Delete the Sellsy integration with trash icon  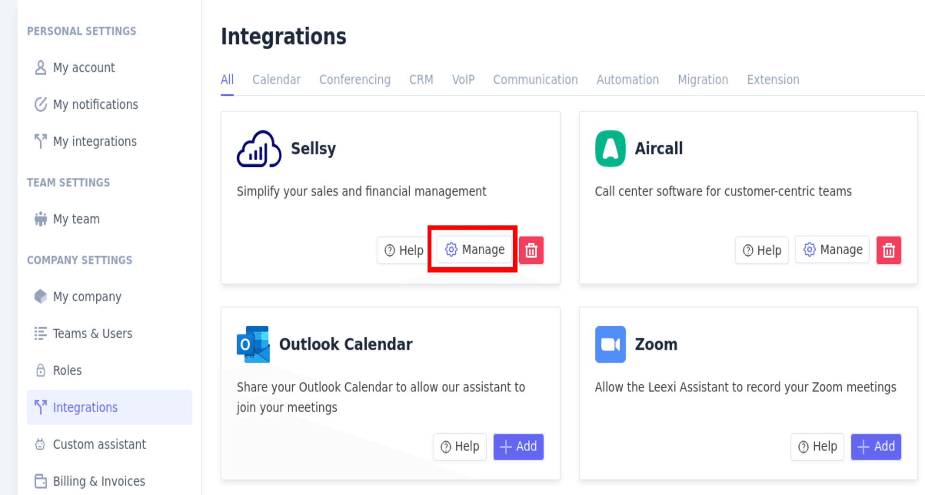531,250
